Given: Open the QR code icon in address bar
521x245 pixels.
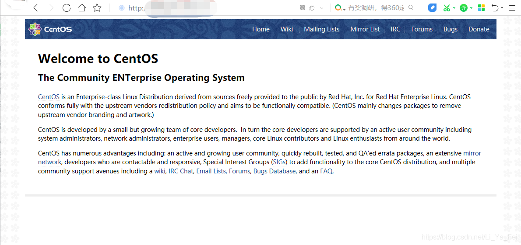Looking at the screenshot, I should coord(302,7).
